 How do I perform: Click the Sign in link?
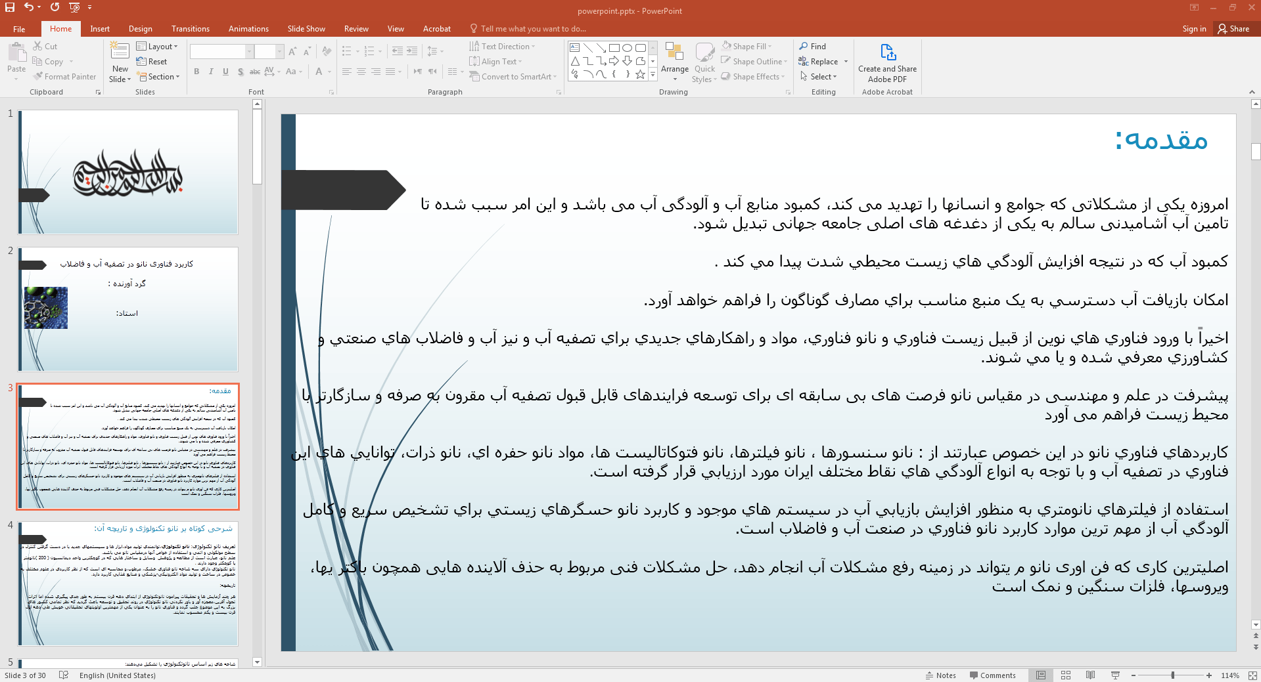[1194, 29]
